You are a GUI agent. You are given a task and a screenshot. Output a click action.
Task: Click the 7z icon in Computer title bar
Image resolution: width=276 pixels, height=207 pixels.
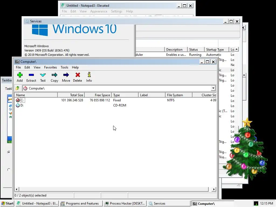click(17, 62)
